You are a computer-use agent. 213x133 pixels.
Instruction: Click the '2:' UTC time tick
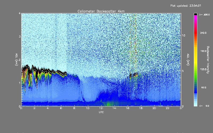click(x=35, y=108)
